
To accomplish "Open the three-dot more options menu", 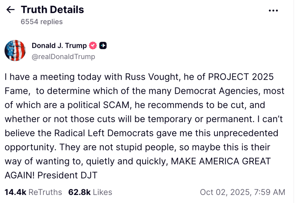I will pos(273,11).
